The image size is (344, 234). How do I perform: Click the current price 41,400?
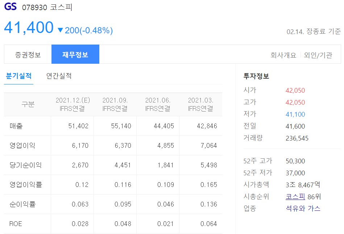point(29,28)
